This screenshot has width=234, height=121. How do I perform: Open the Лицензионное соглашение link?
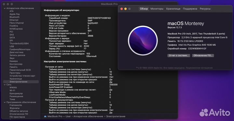tap(199, 68)
